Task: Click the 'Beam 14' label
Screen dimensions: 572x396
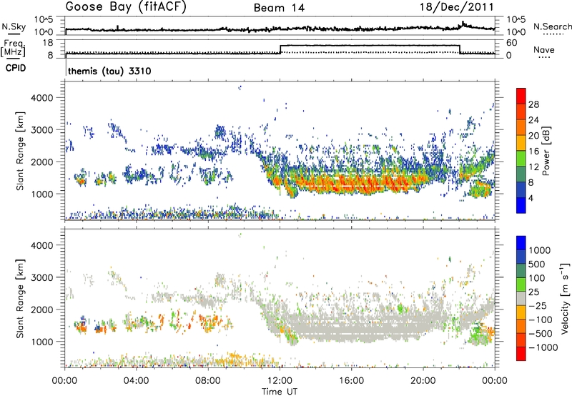Action: point(279,8)
